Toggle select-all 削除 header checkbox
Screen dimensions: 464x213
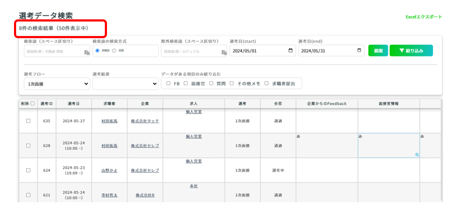[33, 104]
